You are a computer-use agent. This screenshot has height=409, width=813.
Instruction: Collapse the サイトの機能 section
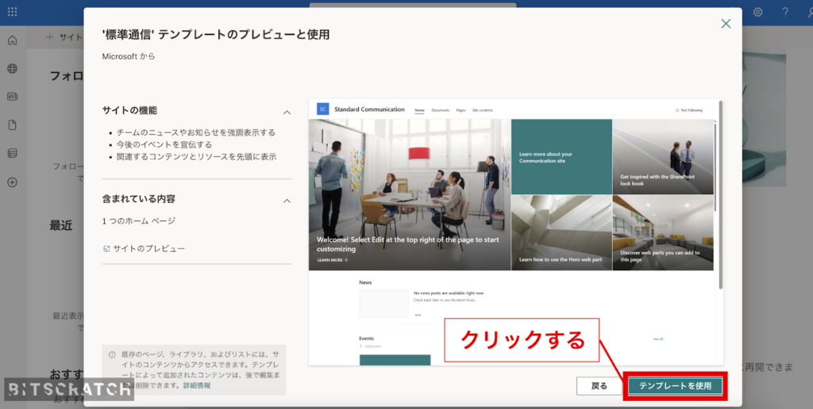287,113
